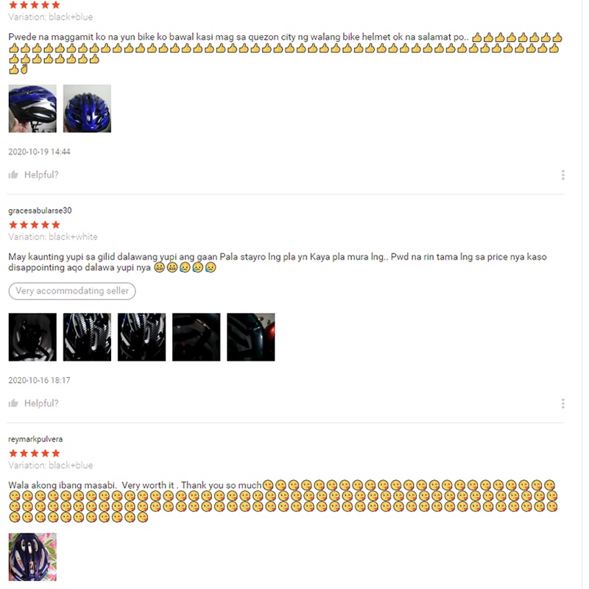Screen dimensions: 589x589
Task: Open fourth dark helmet photo
Action: point(197,337)
